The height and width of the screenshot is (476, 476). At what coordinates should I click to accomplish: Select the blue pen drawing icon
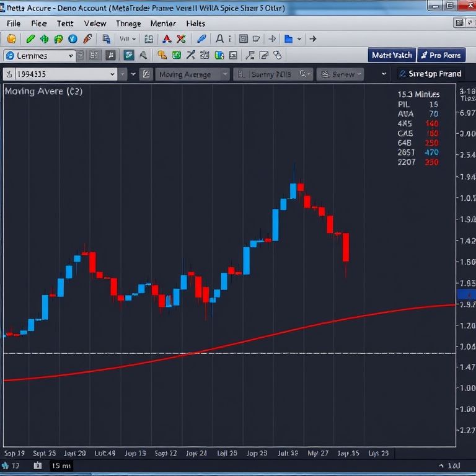click(201, 39)
